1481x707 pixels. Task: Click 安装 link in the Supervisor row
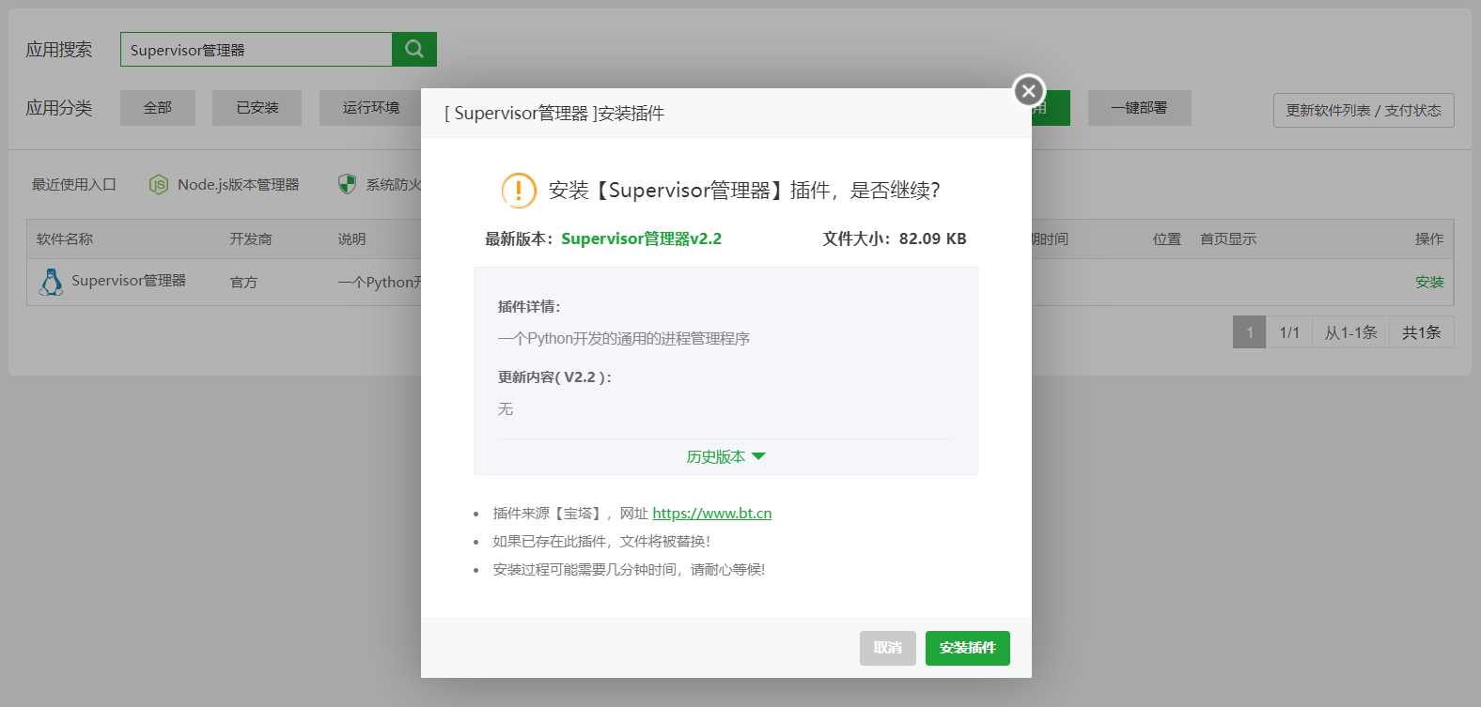(x=1428, y=283)
